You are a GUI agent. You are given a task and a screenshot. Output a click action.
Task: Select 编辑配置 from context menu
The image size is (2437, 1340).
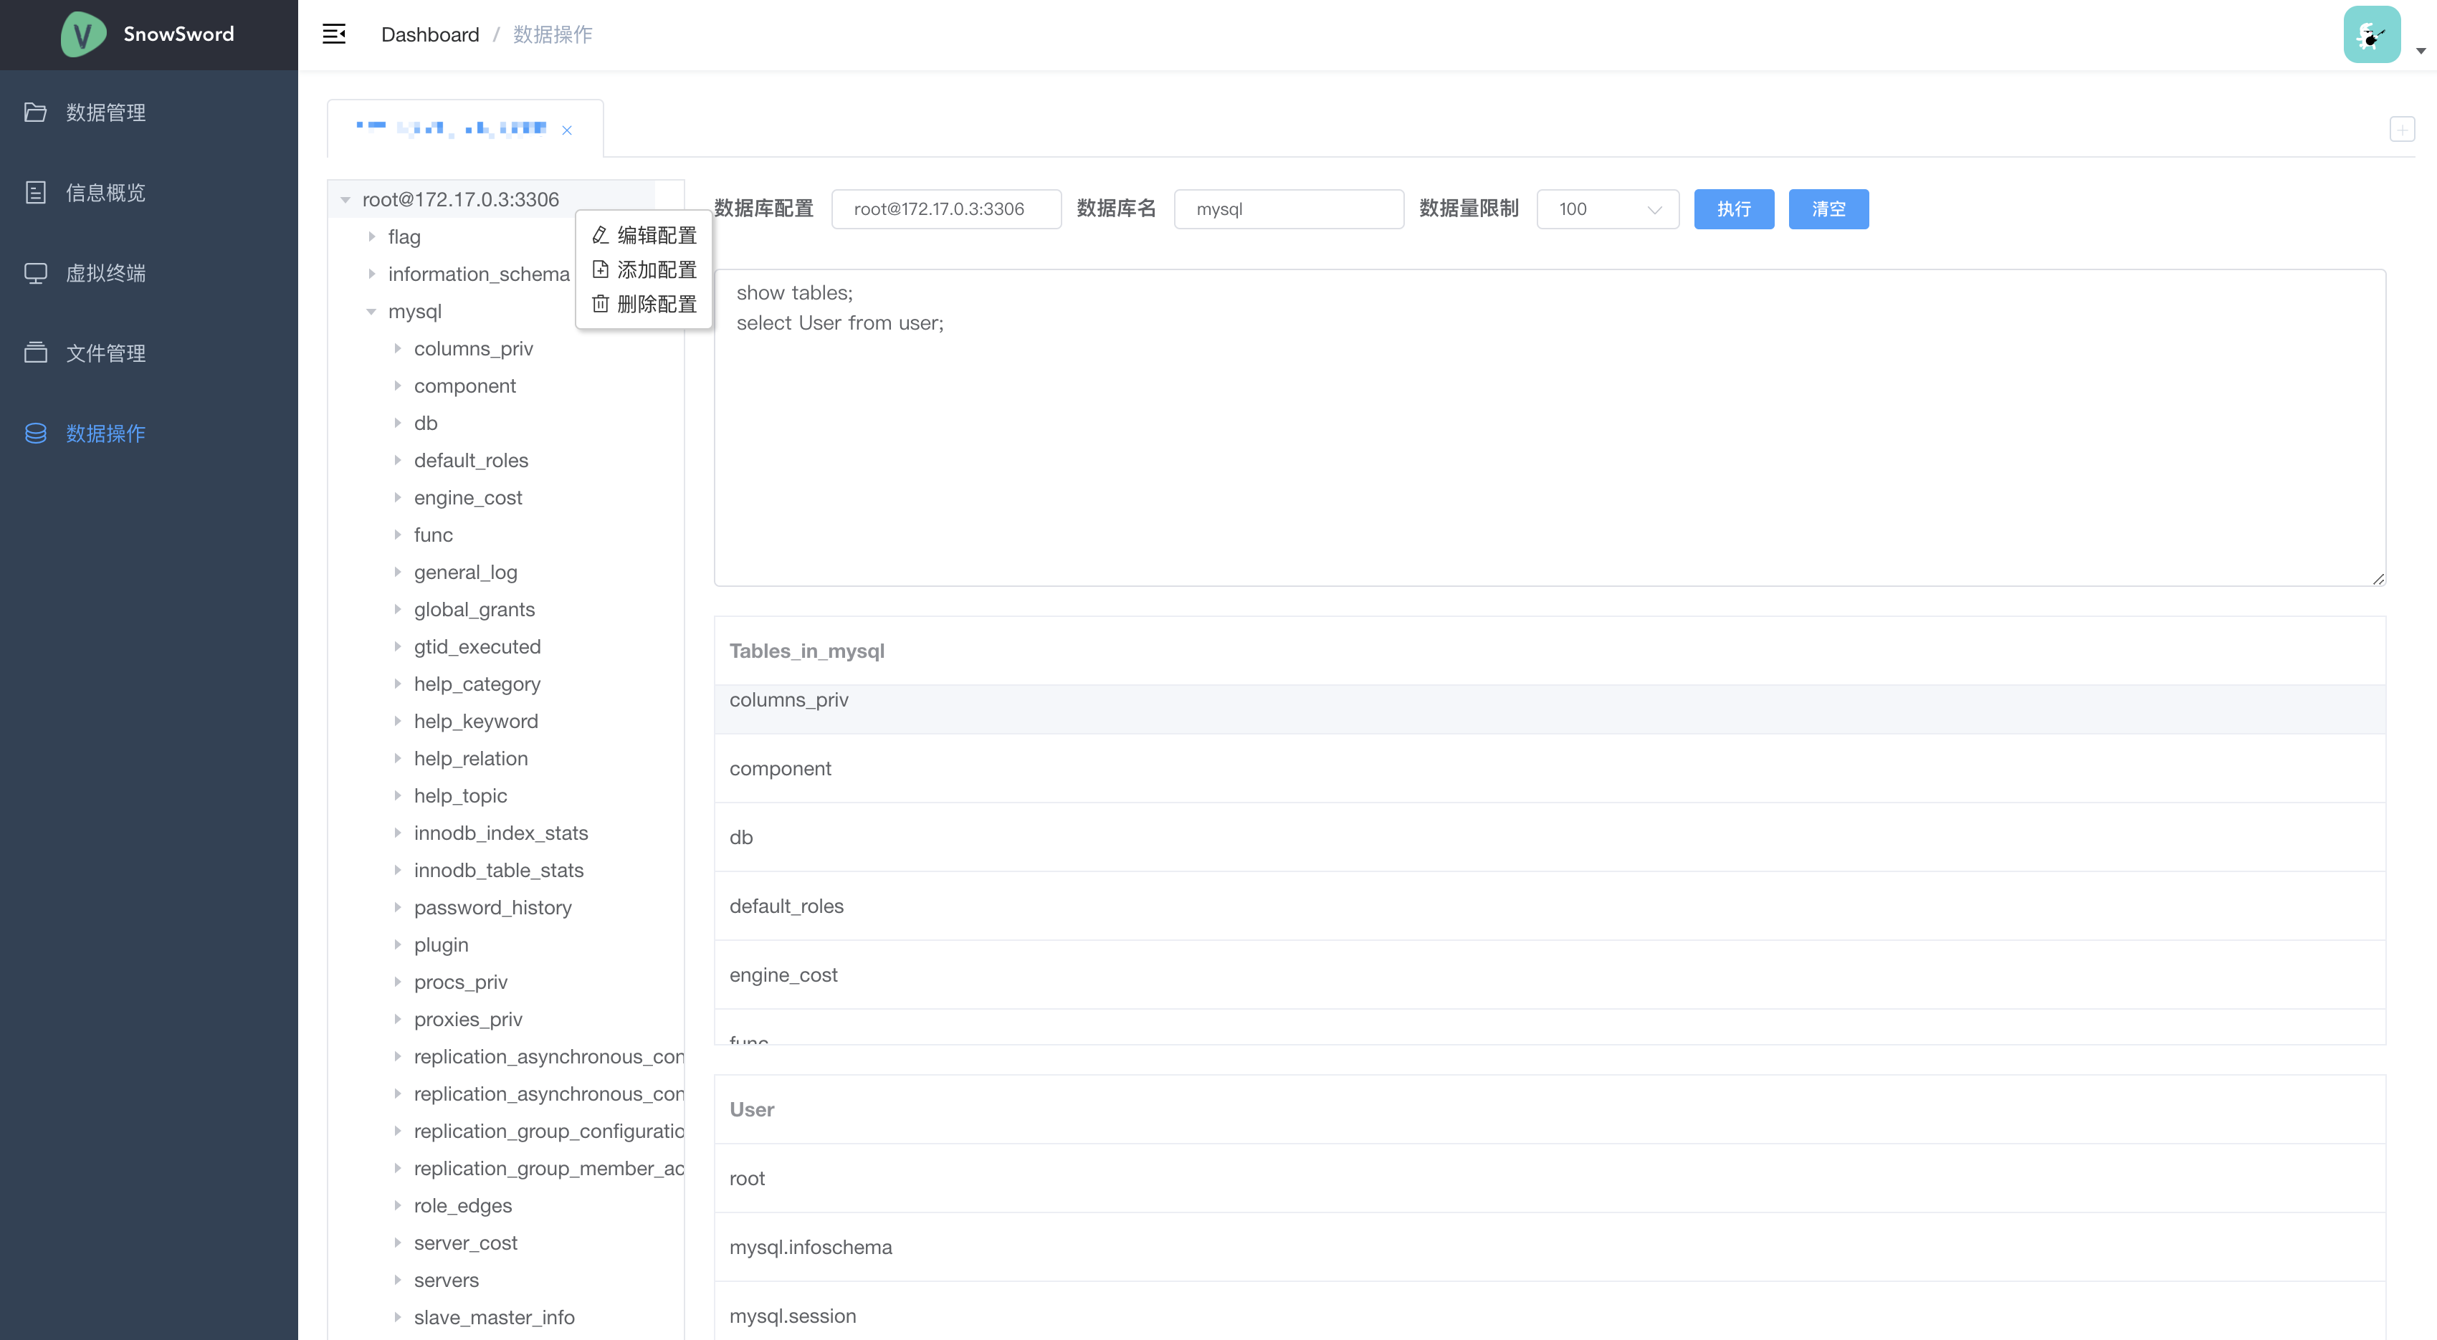[644, 236]
